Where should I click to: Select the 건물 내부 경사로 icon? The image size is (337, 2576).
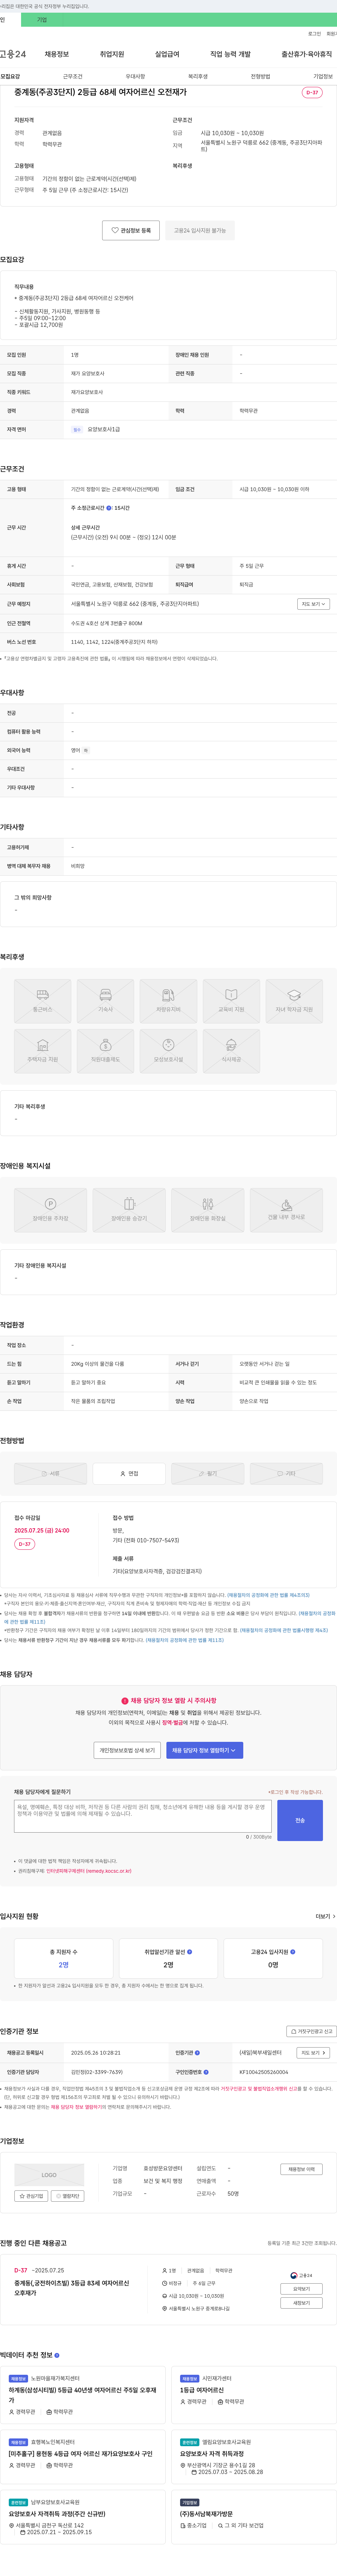point(286,1210)
